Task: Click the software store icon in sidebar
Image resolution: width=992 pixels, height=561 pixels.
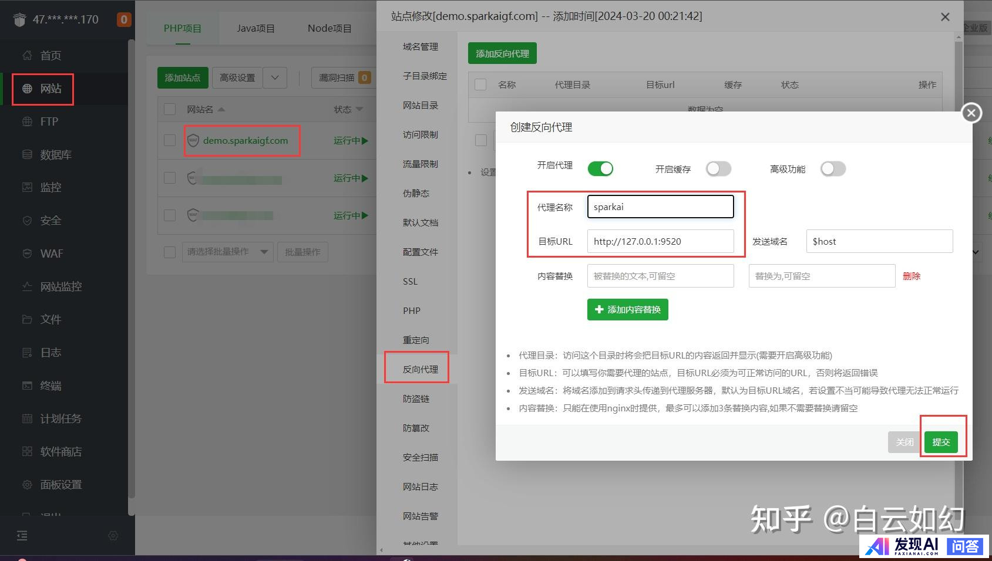Action: point(27,451)
